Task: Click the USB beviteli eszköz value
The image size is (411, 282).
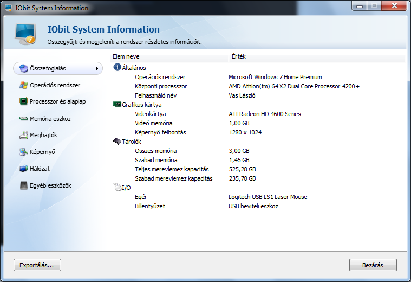Action: tap(253, 206)
